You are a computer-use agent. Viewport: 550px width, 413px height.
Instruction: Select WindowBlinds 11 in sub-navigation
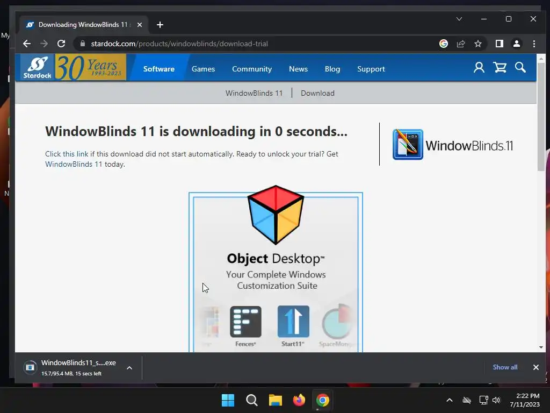[254, 93]
